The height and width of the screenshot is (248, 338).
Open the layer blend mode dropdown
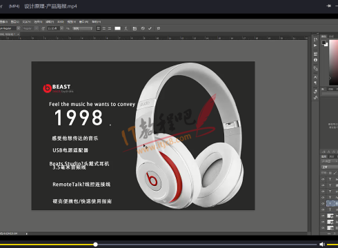(329, 167)
